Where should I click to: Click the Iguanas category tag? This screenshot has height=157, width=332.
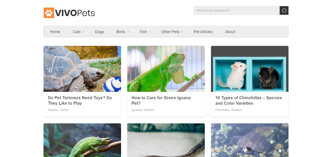pos(136,110)
